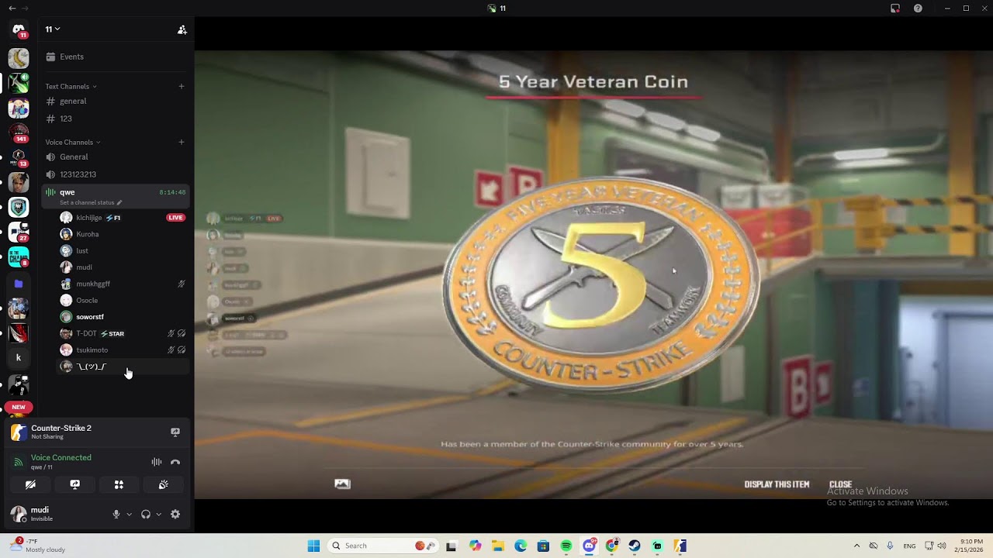Open the 123 text channel
The width and height of the screenshot is (993, 558).
pos(116,119)
